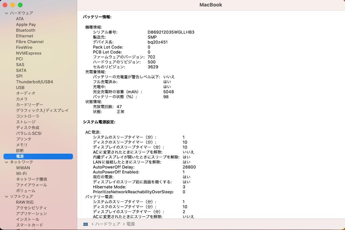345x230 pixels.
Task: Collapse the ハードウェア section in the sidebar
Action: tap(6, 13)
